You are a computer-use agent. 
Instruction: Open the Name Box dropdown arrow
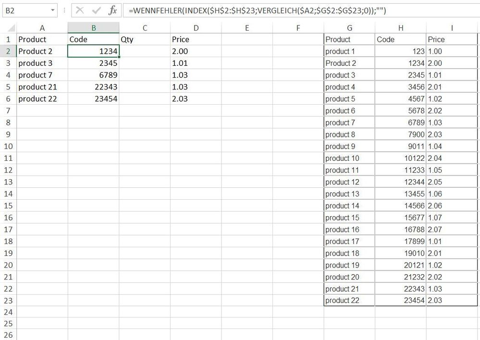click(x=53, y=10)
